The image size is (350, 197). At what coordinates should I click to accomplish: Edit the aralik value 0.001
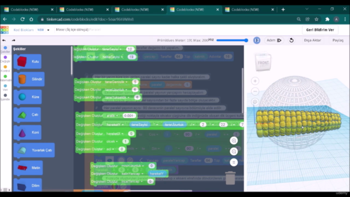pyautogui.click(x=129, y=115)
